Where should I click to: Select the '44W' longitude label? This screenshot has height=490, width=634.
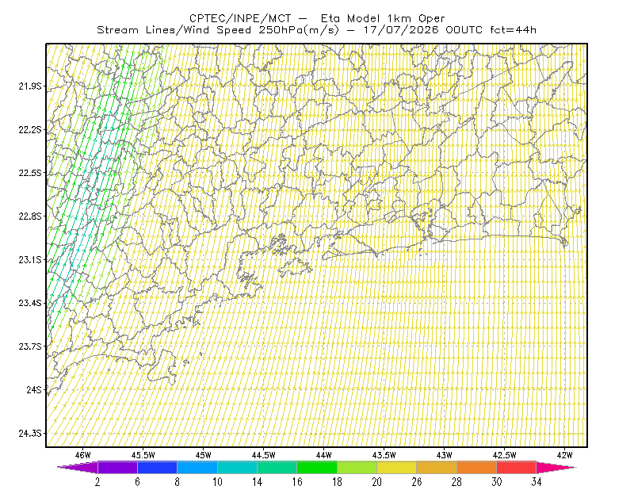[x=324, y=455]
